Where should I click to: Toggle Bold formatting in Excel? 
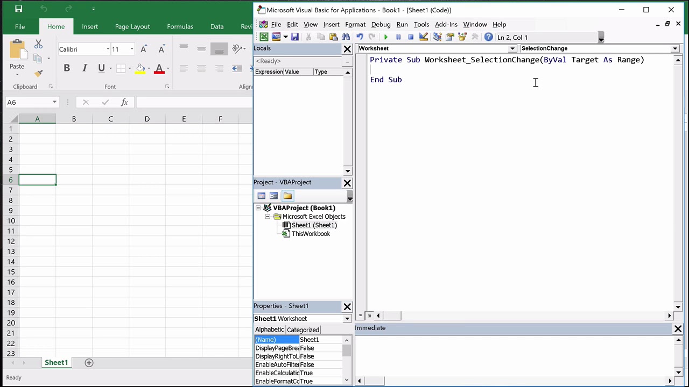click(67, 68)
